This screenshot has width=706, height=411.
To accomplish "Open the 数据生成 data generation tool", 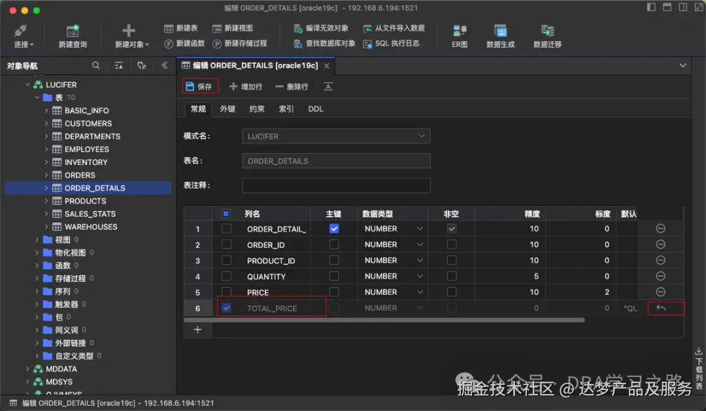I will (500, 36).
